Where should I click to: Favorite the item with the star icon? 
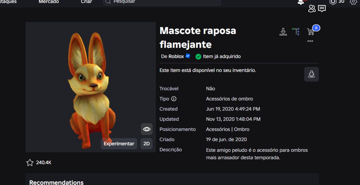point(30,163)
